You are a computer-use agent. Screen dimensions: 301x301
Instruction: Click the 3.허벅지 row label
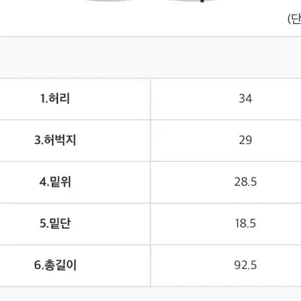pos(55,140)
